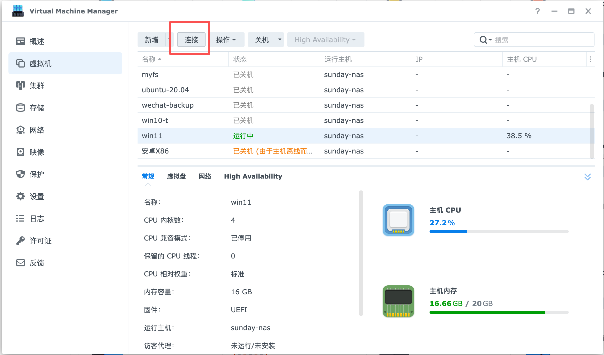Open the 存储 storage sidebar icon

click(20, 108)
